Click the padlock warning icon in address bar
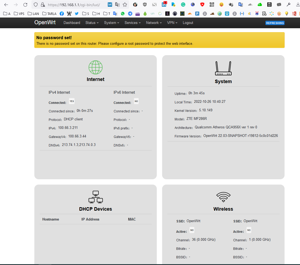This screenshot has width=300, height=265. [43, 5]
